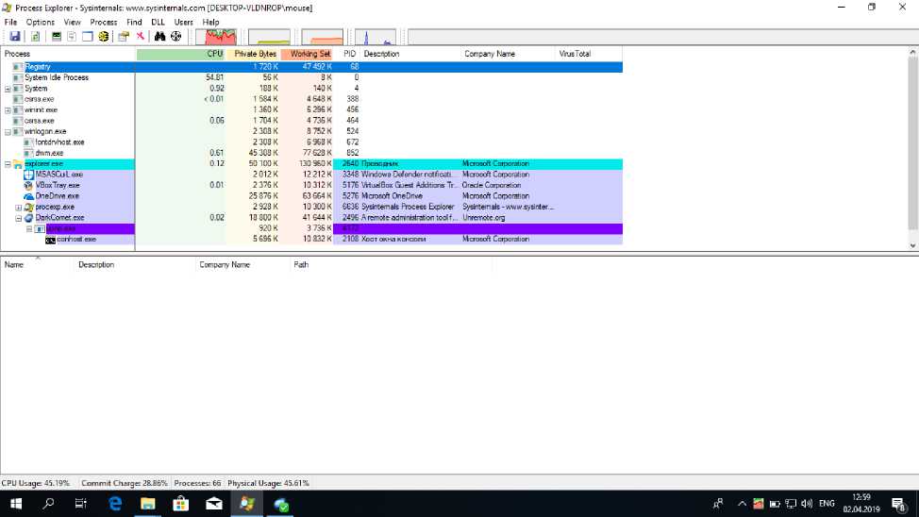Click the physical memory mini graph
Viewport: 919px width, 517px height.
pos(323,37)
